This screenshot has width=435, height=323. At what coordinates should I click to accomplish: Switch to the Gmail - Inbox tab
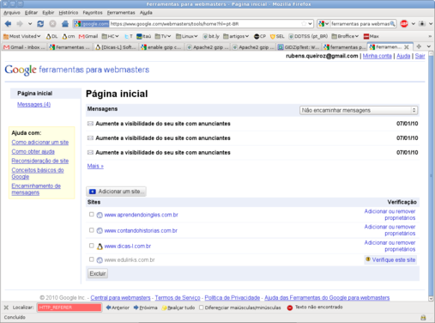pyautogui.click(x=24, y=47)
